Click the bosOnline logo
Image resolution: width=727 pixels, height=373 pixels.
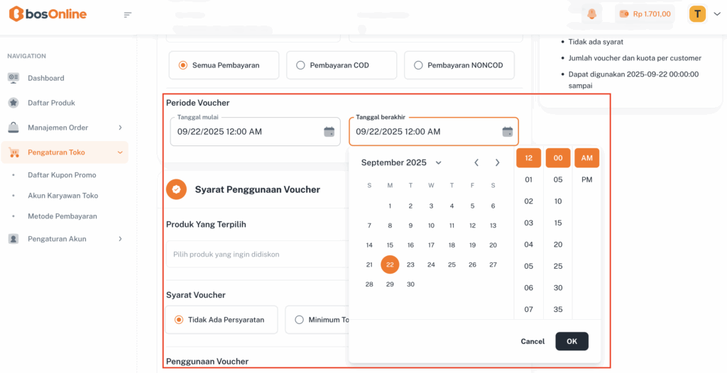[x=48, y=14]
